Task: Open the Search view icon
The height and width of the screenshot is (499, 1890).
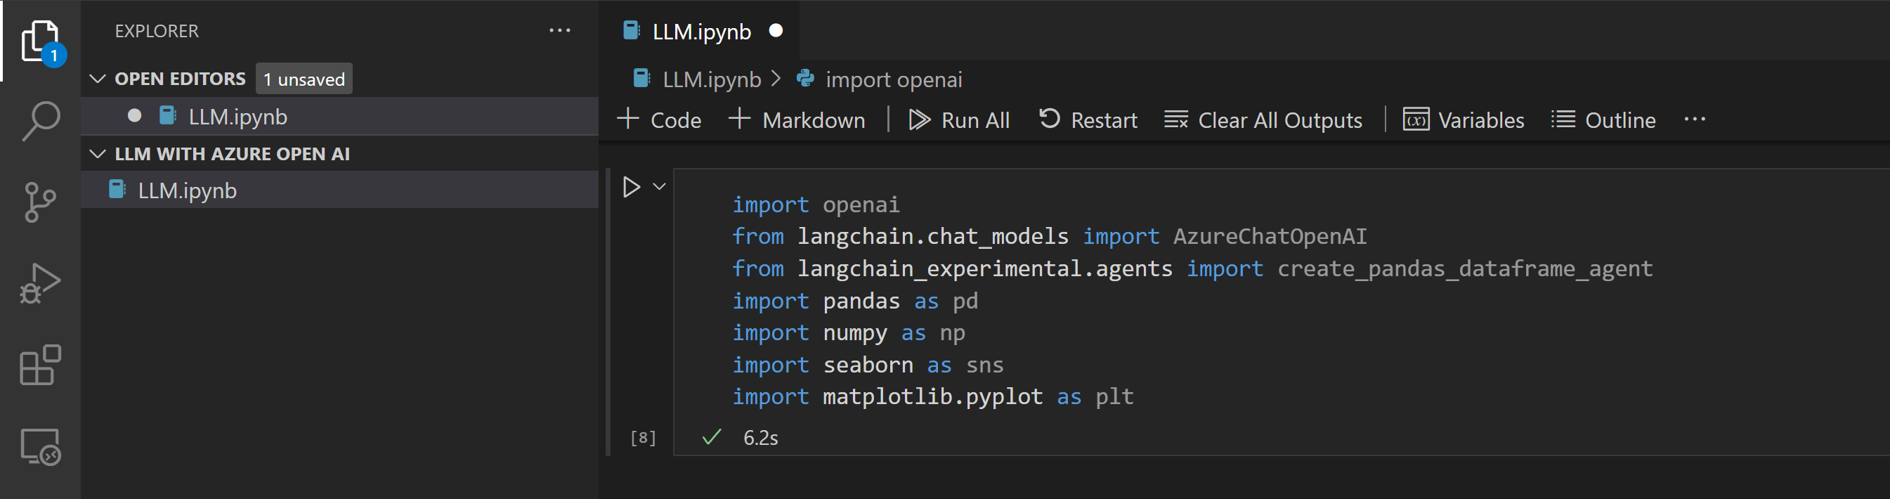Action: pyautogui.click(x=40, y=120)
